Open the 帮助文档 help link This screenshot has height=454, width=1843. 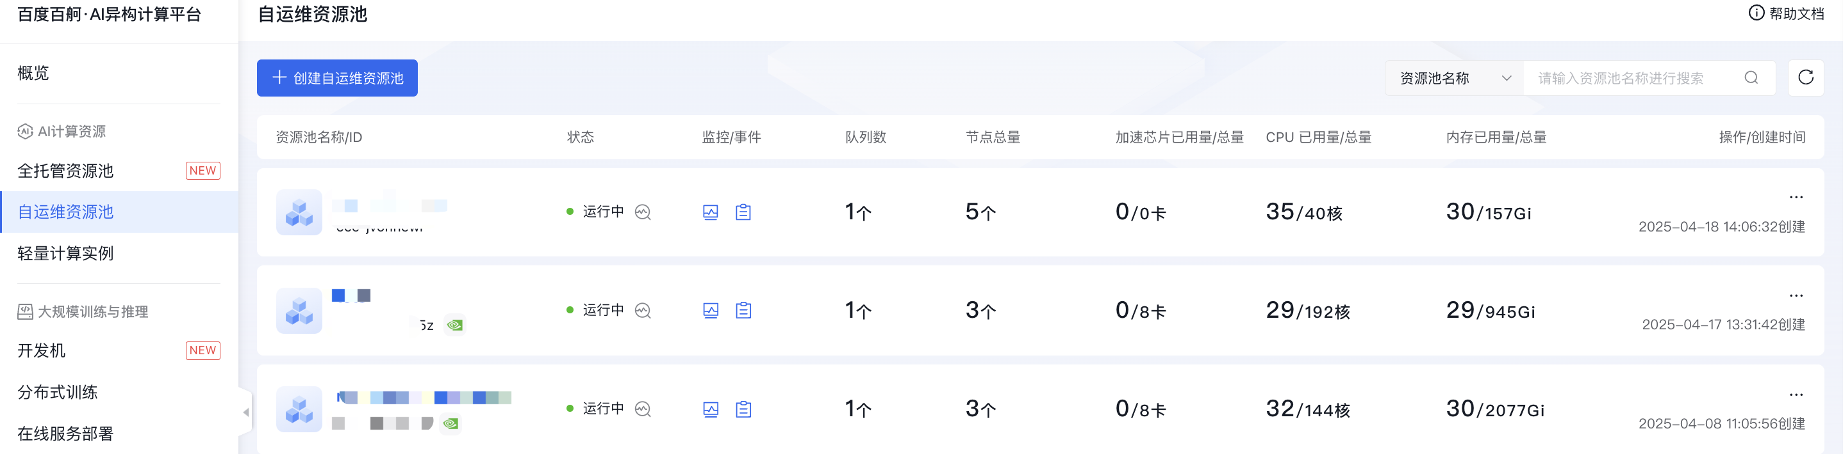click(x=1786, y=13)
